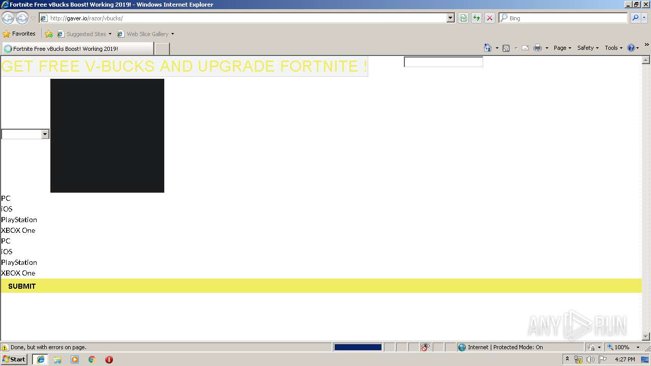
Task: Expand the Print options dropdown arrow
Action: coord(547,48)
